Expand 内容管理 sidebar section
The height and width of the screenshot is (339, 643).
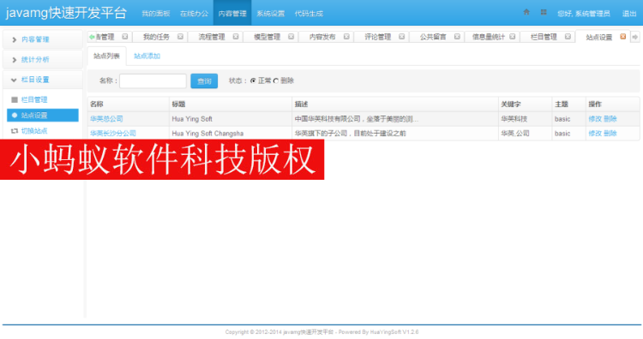click(43, 39)
